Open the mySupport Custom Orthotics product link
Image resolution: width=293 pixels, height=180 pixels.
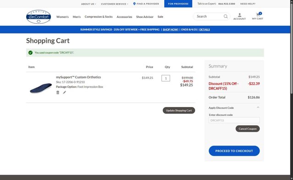pyautogui.click(x=78, y=77)
